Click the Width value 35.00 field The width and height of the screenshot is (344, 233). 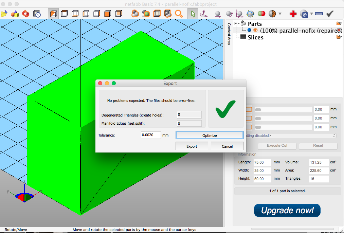point(262,171)
